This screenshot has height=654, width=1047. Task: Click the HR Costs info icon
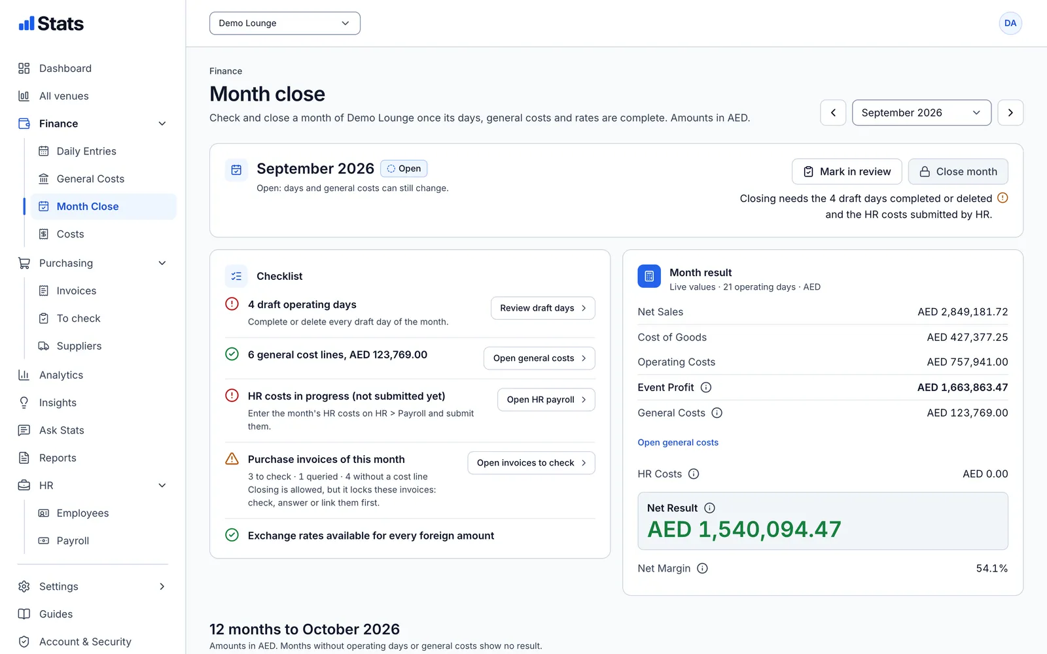[x=694, y=473]
